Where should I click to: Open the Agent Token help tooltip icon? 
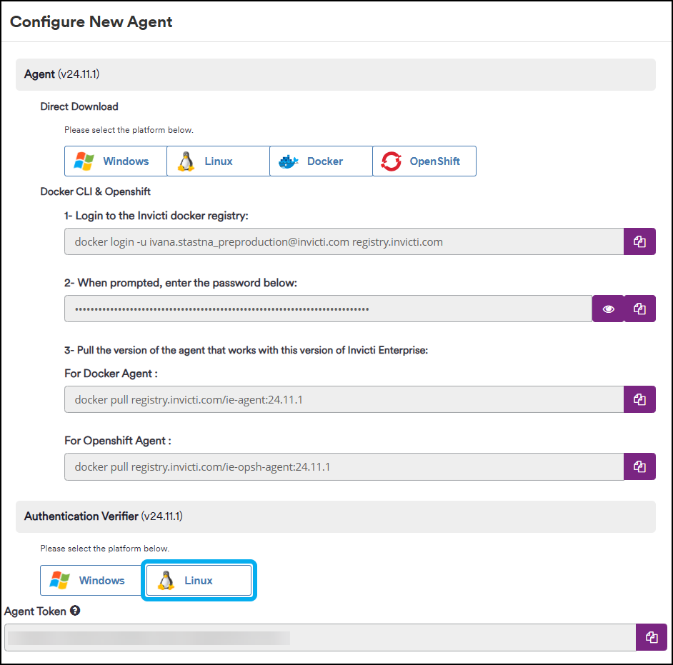click(x=75, y=611)
